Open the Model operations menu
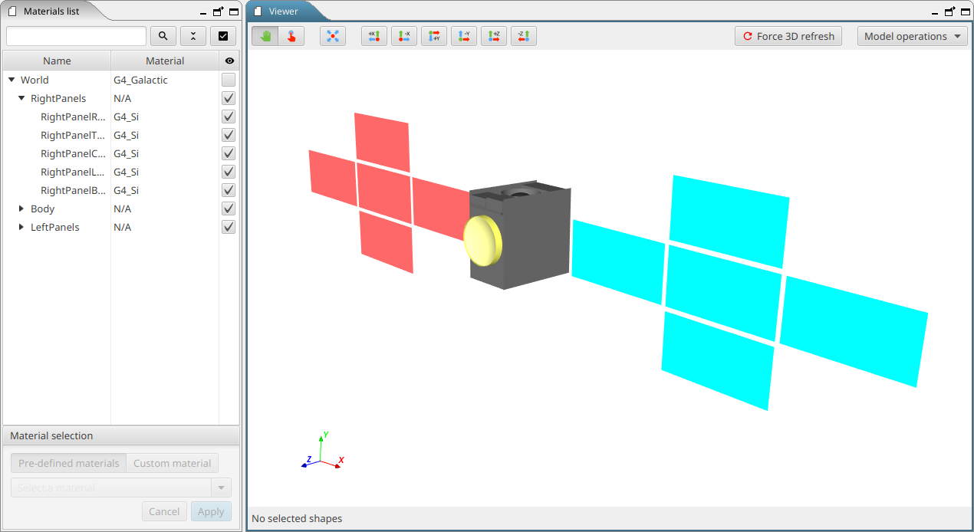This screenshot has height=532, width=974. [x=912, y=35]
